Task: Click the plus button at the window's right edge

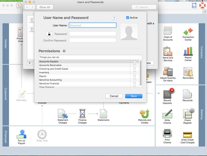Action: click(x=205, y=12)
